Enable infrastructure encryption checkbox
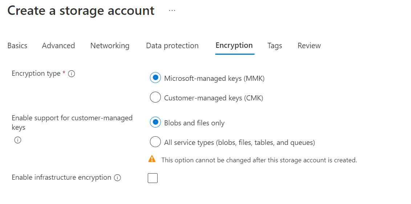Viewport: 411px width, 204px height. [153, 178]
